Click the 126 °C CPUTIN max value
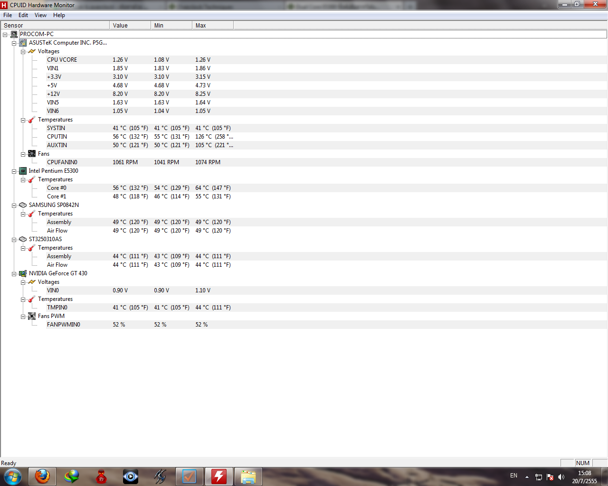This screenshot has height=486, width=608. tap(214, 137)
